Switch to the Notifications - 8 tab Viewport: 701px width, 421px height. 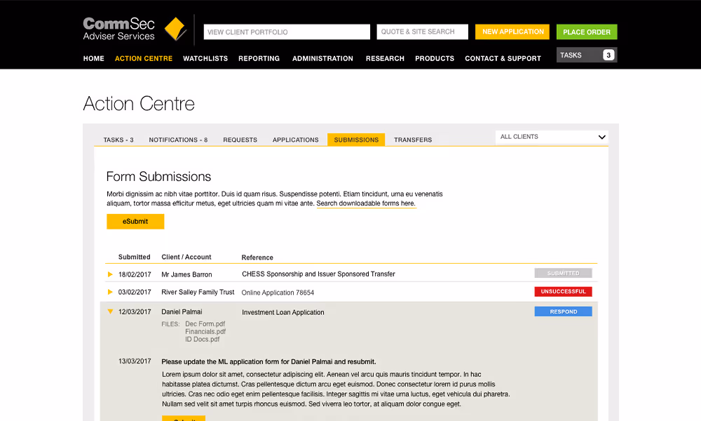pyautogui.click(x=178, y=140)
